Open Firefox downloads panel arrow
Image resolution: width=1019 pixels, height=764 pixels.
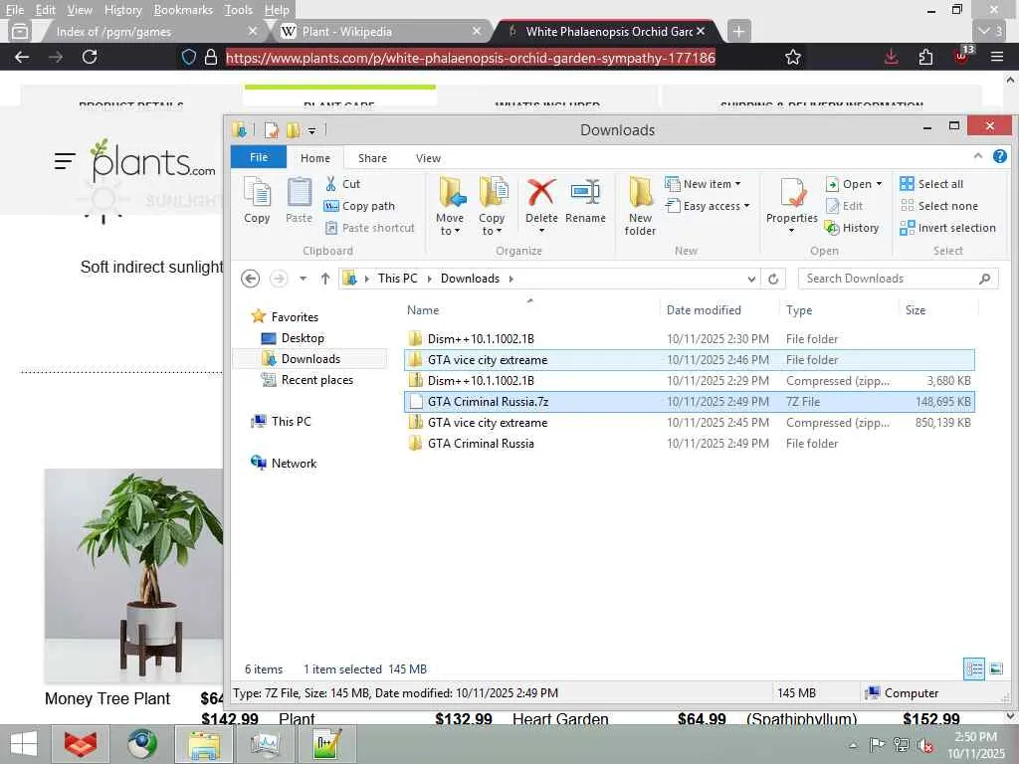[891, 57]
